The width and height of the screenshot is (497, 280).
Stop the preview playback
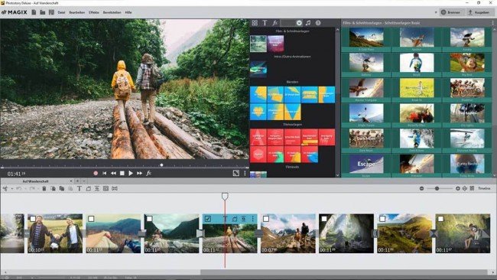pyautogui.click(x=122, y=174)
